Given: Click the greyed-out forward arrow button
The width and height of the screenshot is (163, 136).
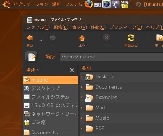Looking at the screenshot, I should pyautogui.click(x=53, y=41).
